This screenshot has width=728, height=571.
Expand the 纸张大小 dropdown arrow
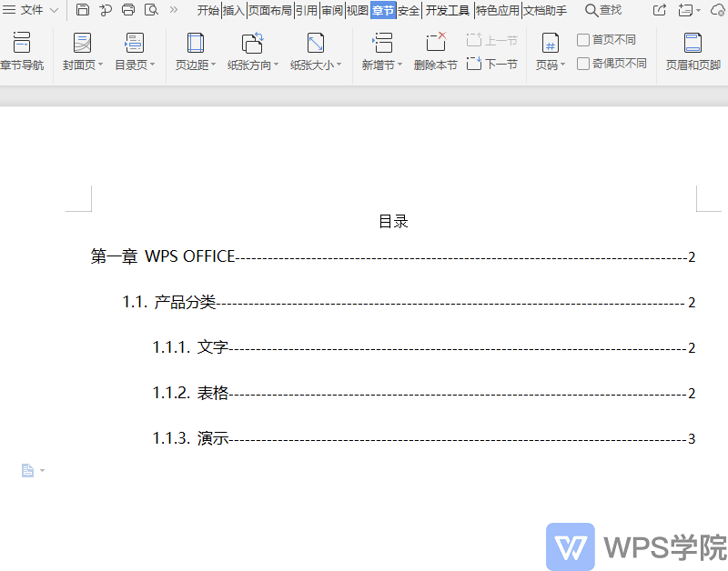(339, 65)
